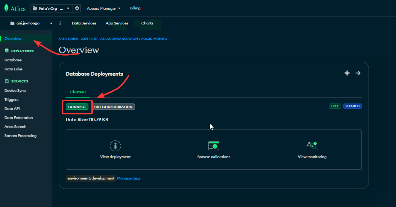
Task: Click the project folder icon
Action: [12, 23]
